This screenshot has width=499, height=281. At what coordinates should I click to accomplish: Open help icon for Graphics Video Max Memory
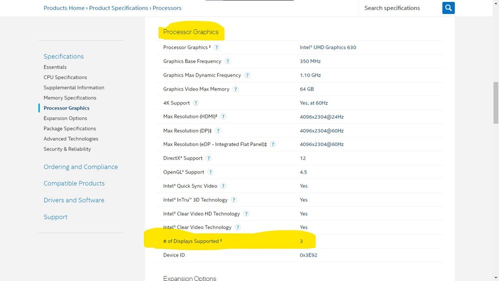(235, 89)
